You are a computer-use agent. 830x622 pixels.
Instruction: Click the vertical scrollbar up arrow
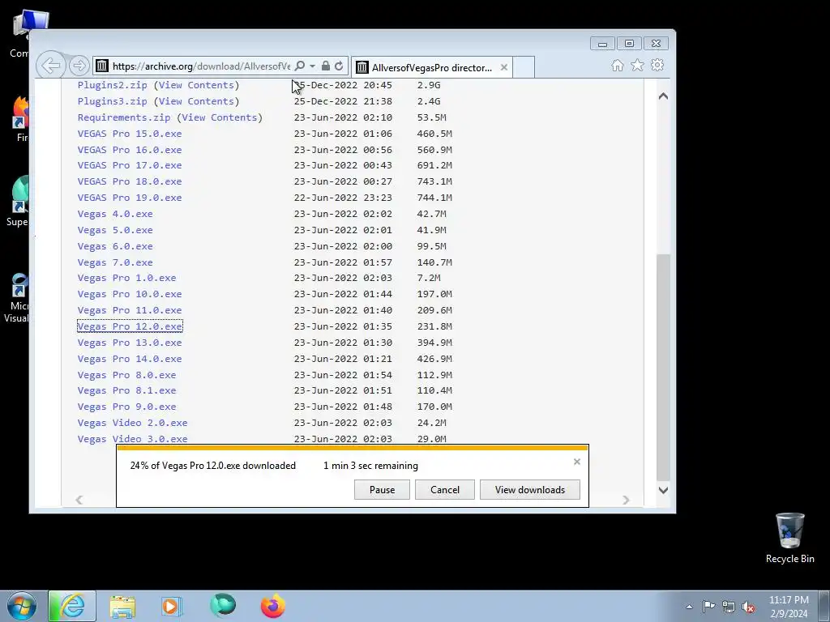[x=663, y=96]
